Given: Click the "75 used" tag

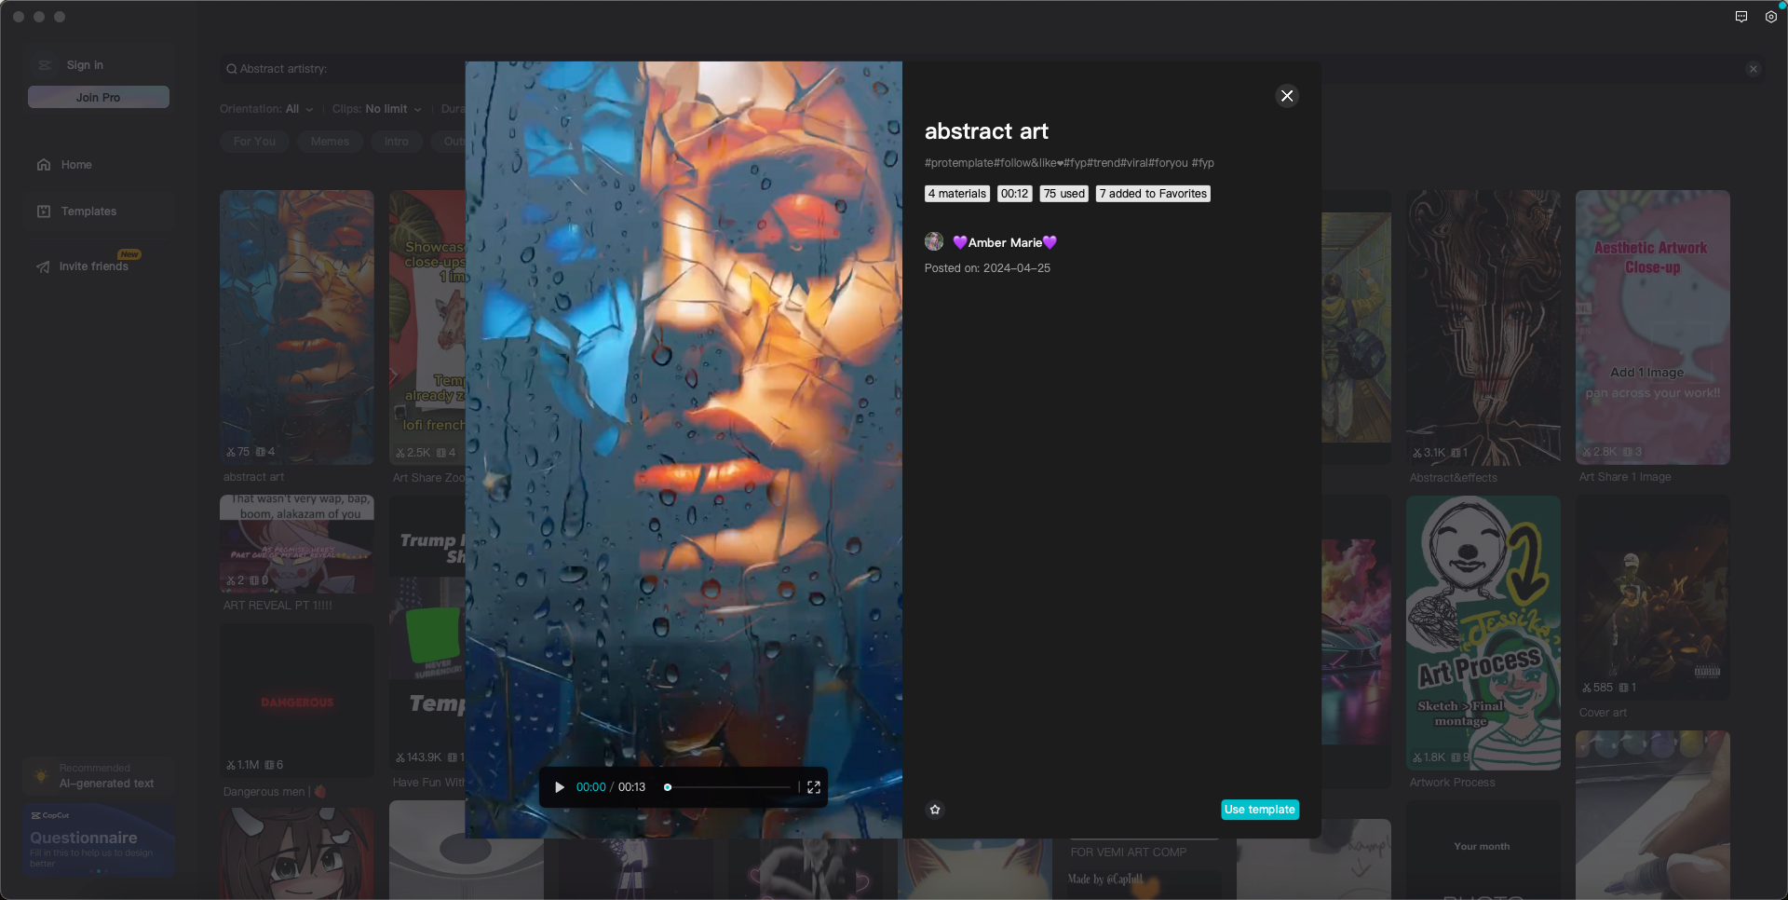Looking at the screenshot, I should coord(1064,194).
